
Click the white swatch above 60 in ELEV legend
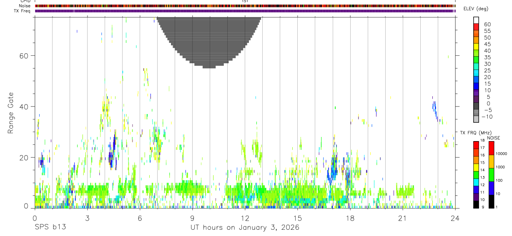476,20
